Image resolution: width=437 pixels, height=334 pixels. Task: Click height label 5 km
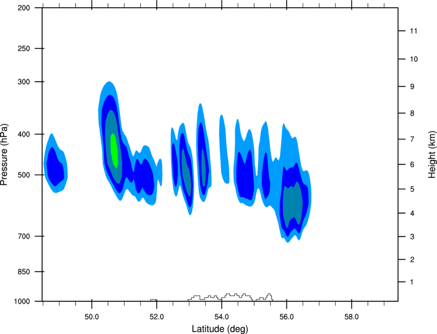point(412,189)
